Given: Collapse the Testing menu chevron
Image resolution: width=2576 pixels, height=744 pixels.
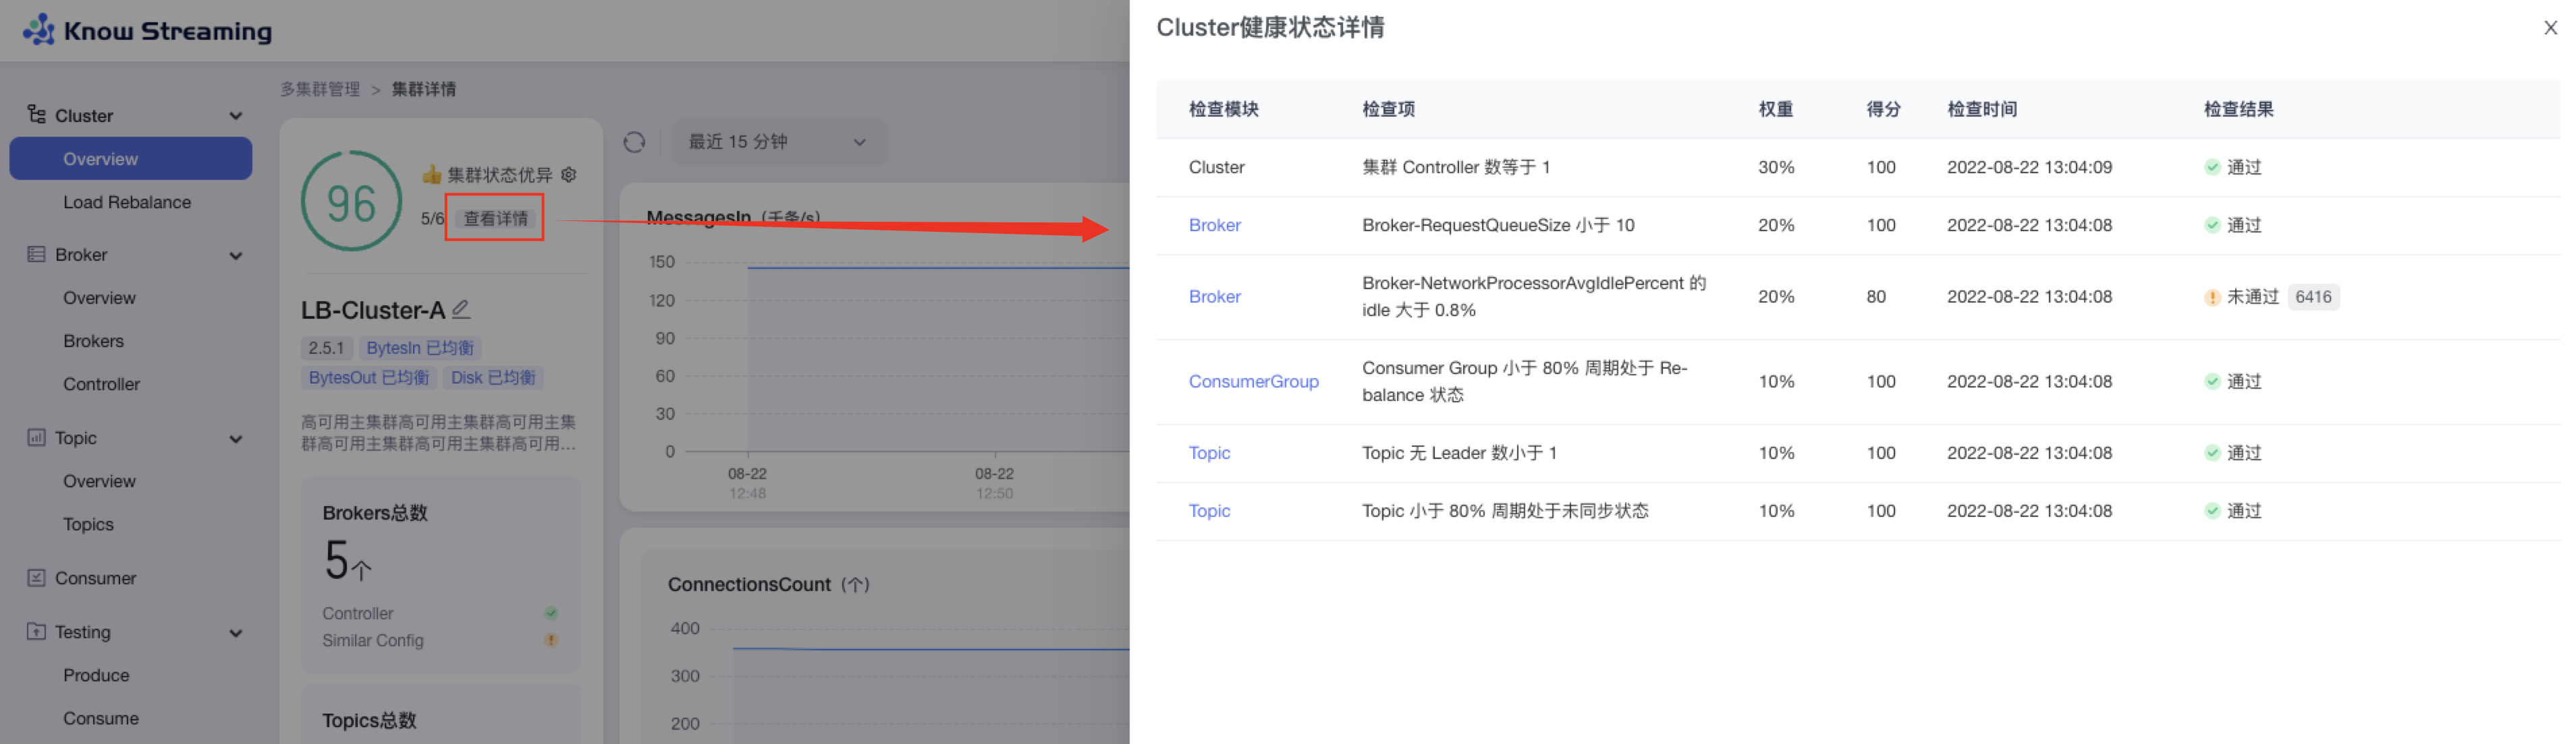Looking at the screenshot, I should click(x=236, y=632).
